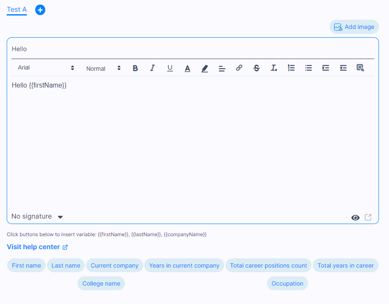Insert Years in current company variable

tap(184, 265)
